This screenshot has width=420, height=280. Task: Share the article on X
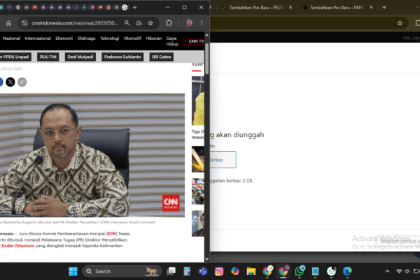[x=10, y=82]
